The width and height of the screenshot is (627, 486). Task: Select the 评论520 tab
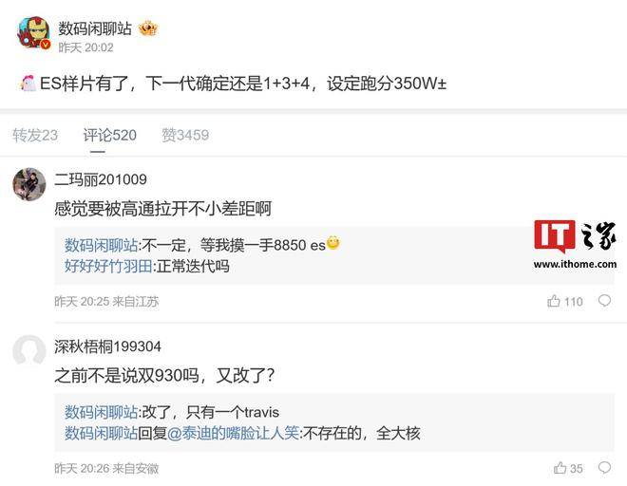pyautogui.click(x=109, y=135)
